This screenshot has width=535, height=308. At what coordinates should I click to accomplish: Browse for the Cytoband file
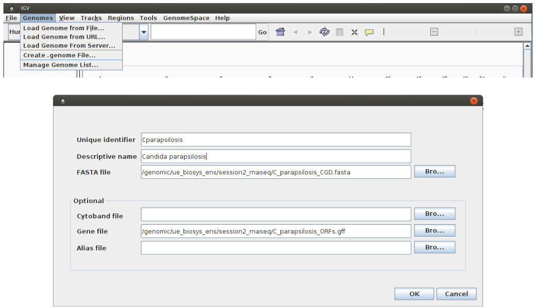pos(434,214)
